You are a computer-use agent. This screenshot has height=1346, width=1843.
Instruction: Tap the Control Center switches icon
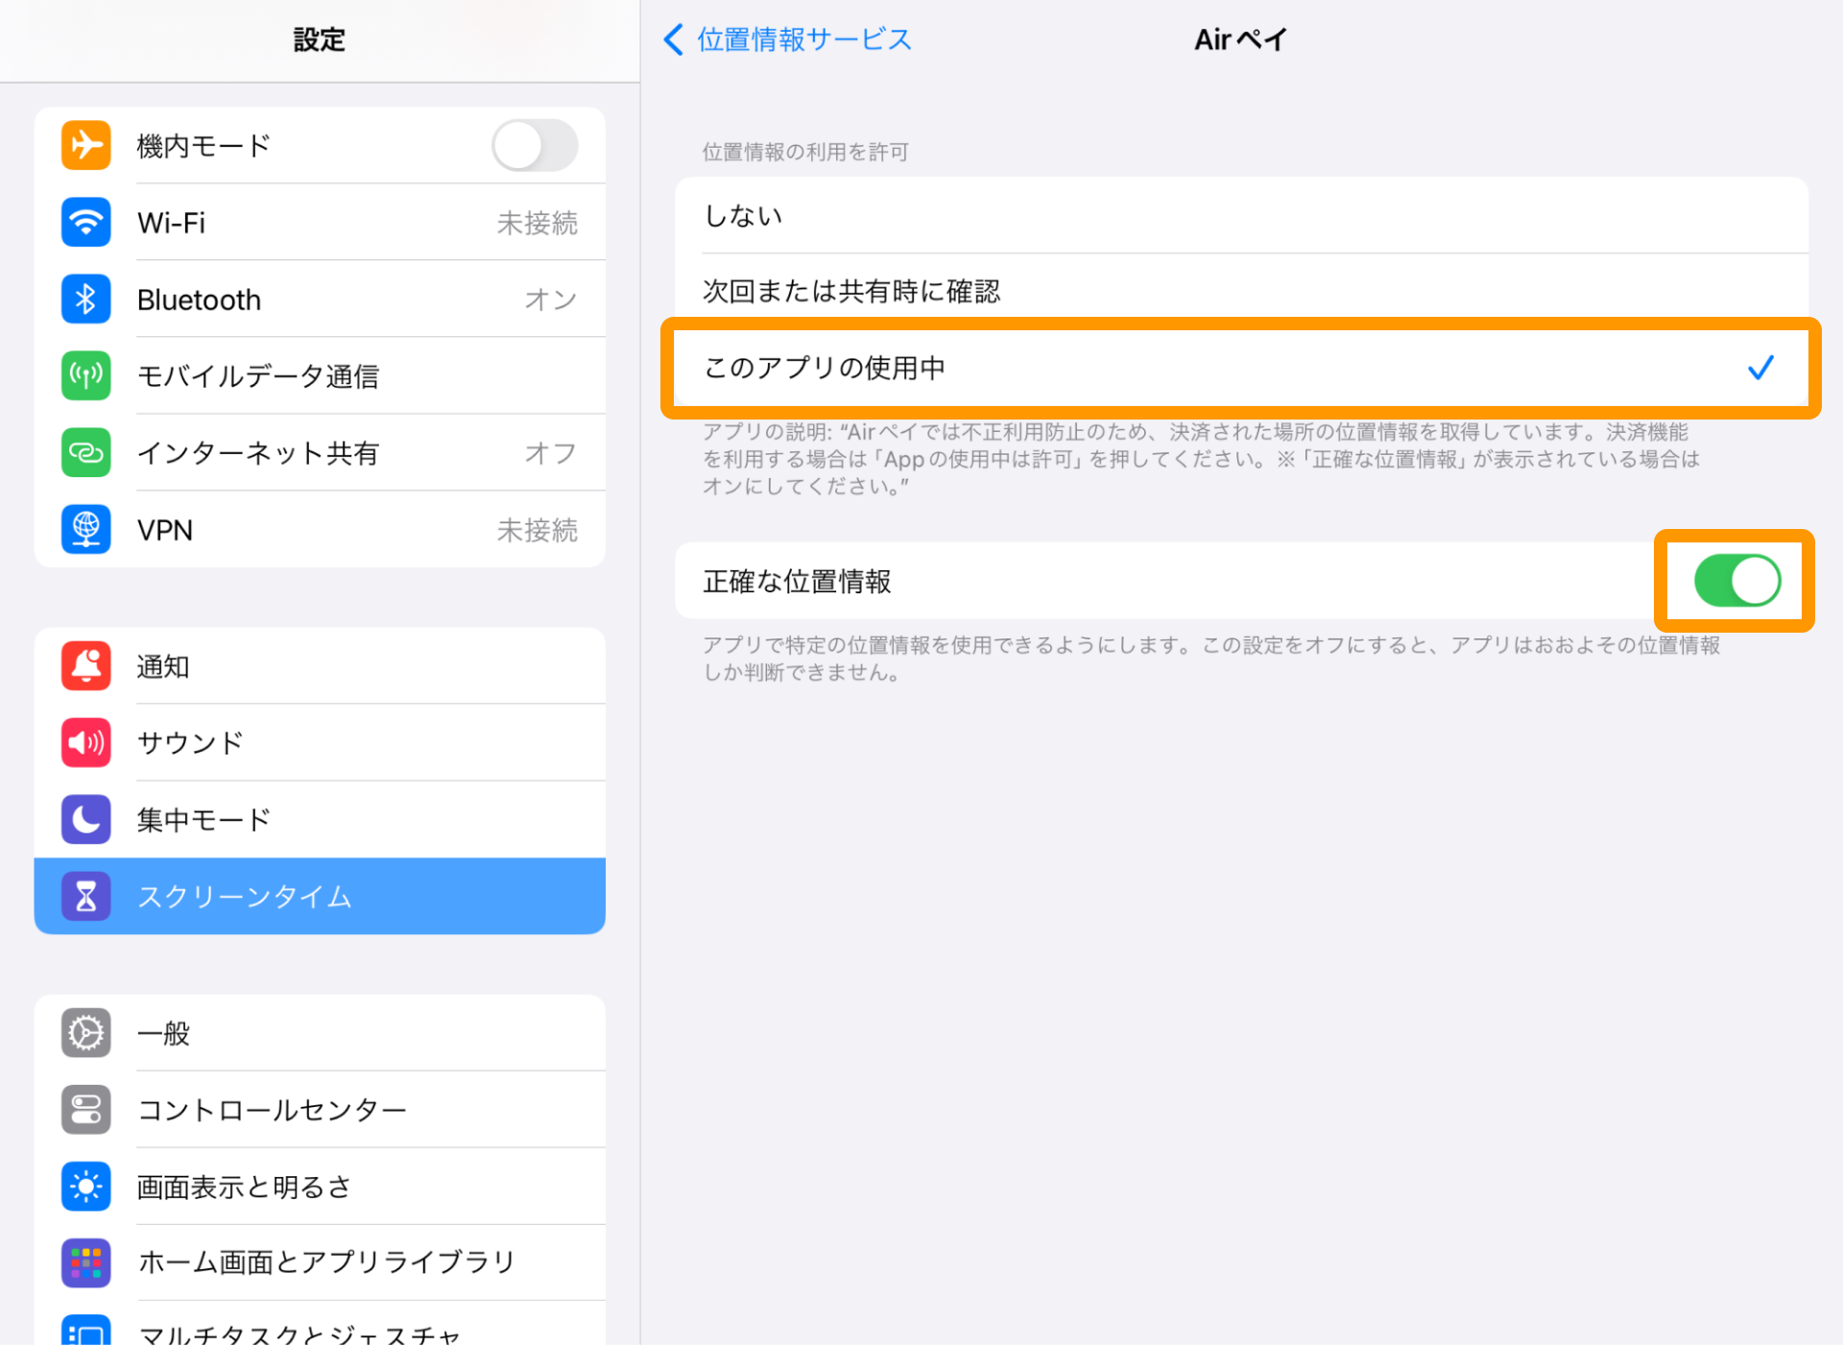[85, 1110]
